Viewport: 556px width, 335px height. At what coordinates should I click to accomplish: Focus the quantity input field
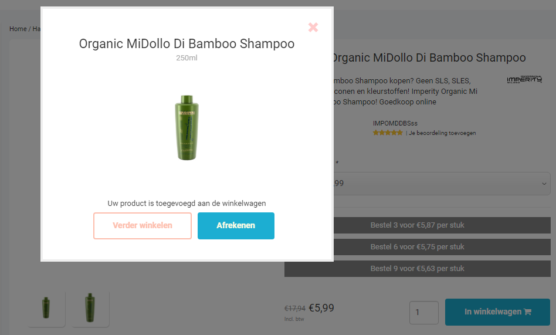(x=423, y=313)
